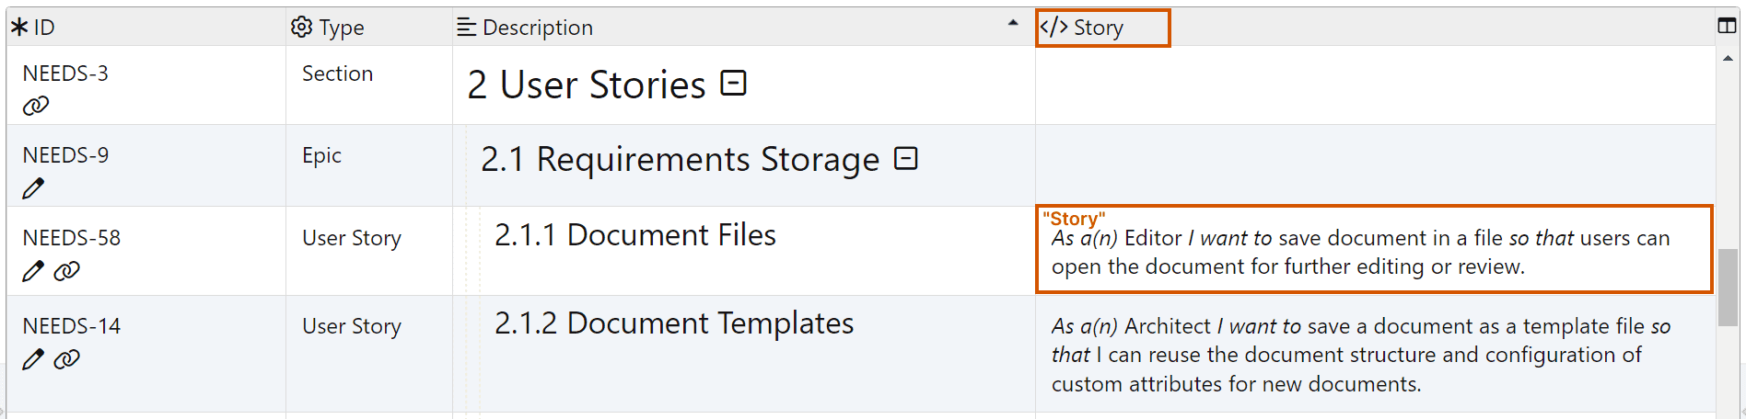Click the sort arrow in Description header
Image resolution: width=1746 pixels, height=419 pixels.
click(x=1013, y=23)
